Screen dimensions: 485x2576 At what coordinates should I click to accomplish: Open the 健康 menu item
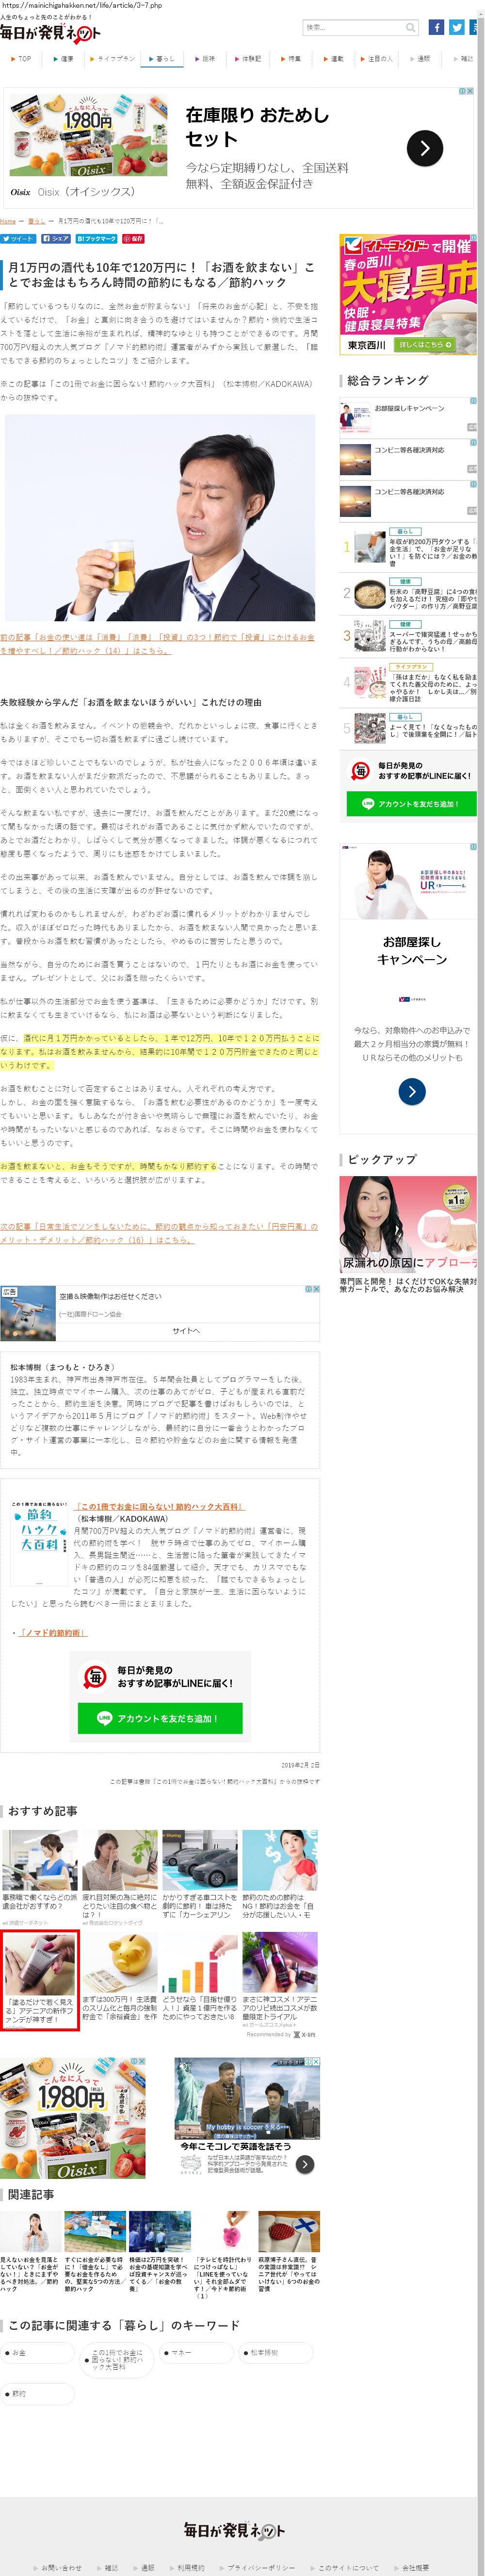[x=64, y=59]
